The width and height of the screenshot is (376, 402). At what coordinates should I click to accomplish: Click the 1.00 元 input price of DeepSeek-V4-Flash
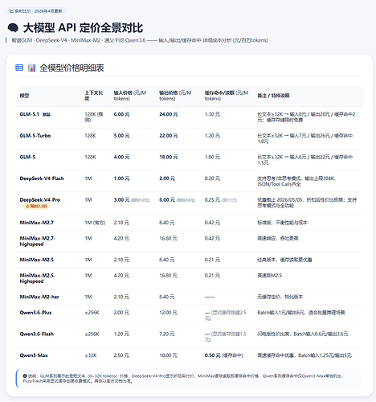point(121,178)
